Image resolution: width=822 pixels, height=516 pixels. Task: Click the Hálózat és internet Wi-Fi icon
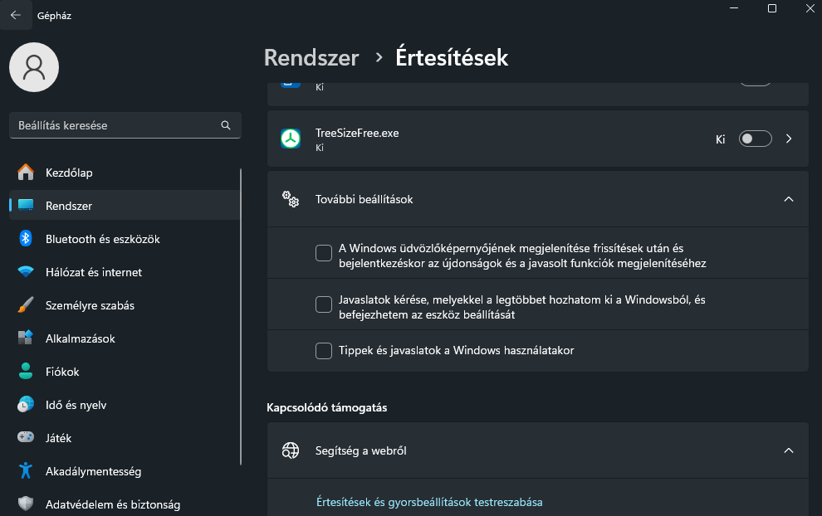coord(26,272)
